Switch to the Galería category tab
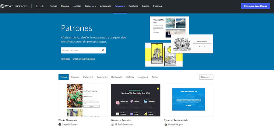The height and width of the screenshot is (130, 274). (130, 77)
